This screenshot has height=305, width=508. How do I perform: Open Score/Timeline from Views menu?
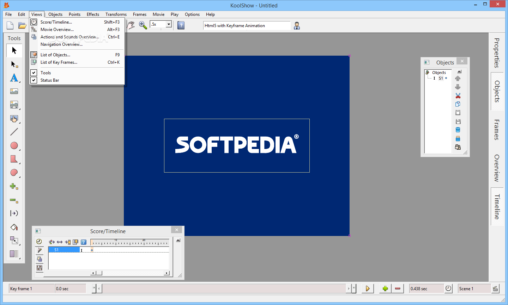point(77,22)
